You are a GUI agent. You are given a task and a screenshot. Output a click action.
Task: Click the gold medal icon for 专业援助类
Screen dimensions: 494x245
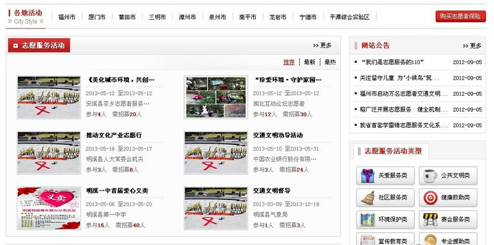[x=430, y=240]
